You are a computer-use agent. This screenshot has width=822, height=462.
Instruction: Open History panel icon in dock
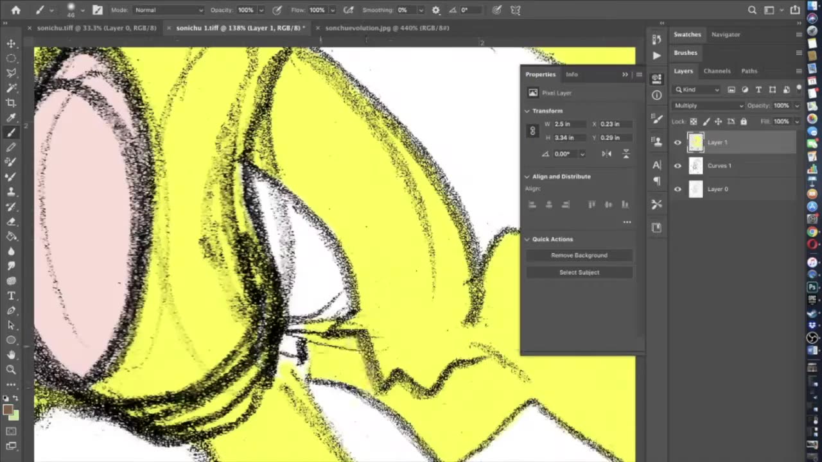(656, 40)
